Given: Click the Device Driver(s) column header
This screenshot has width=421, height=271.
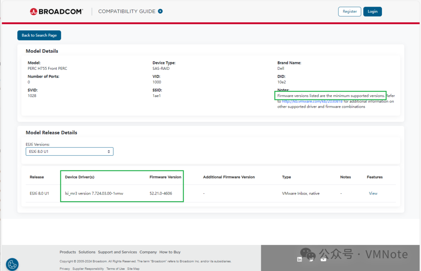Looking at the screenshot, I should click(x=80, y=177).
